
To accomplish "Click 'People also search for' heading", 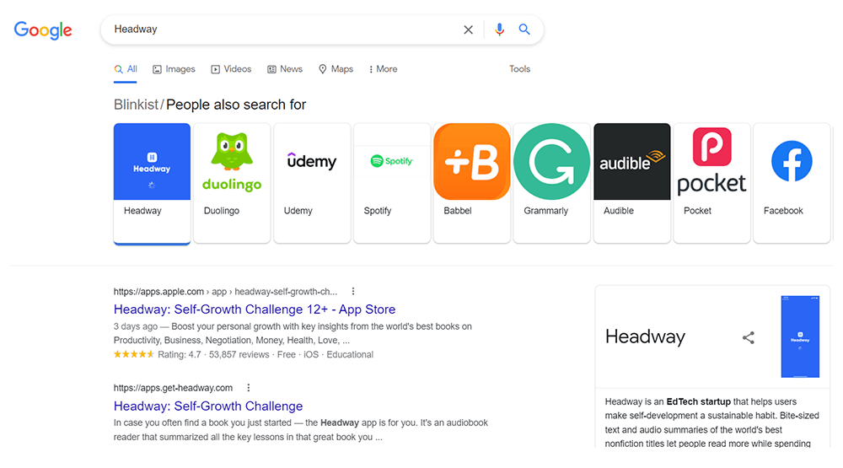I will (236, 105).
